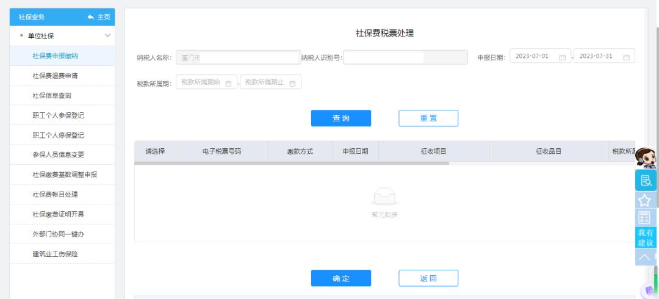This screenshot has width=659, height=299.
Task: Go back via the 主页 home link
Action: [x=99, y=17]
